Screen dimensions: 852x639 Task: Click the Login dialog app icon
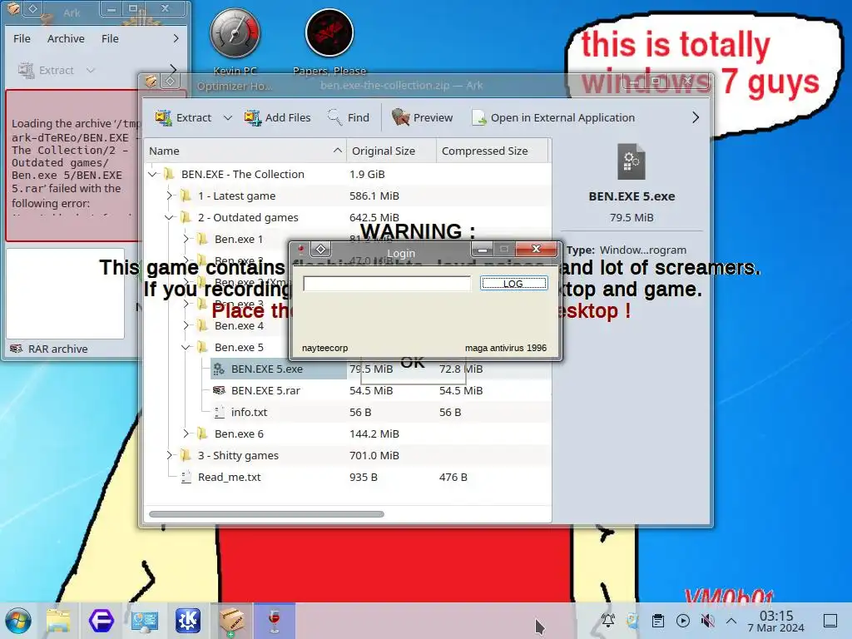click(x=301, y=250)
